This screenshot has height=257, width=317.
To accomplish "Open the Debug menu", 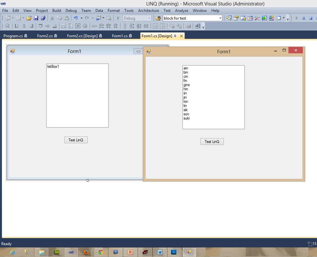I will coord(71,10).
